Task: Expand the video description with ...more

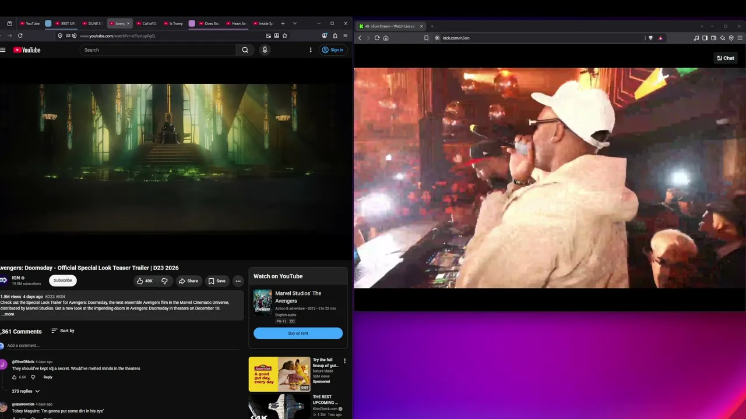Action: [x=8, y=314]
